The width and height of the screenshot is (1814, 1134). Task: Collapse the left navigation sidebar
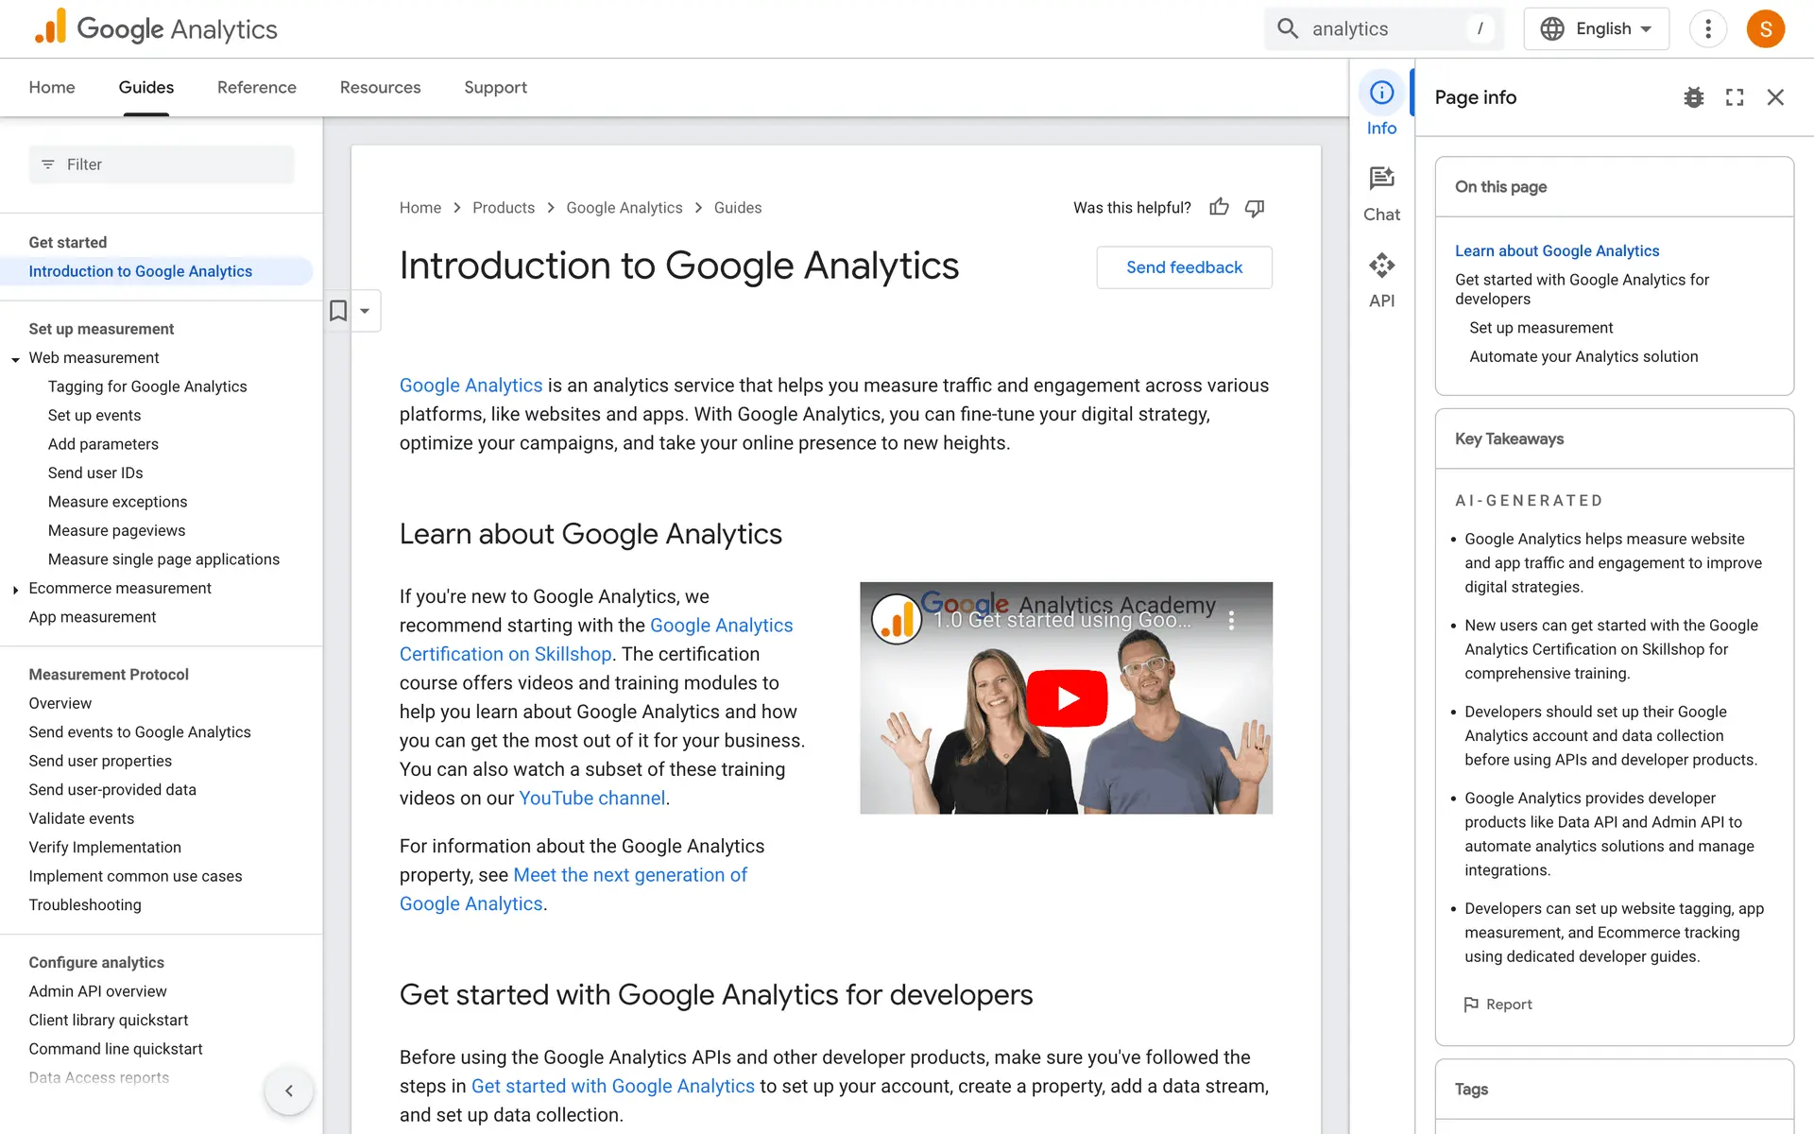[289, 1091]
